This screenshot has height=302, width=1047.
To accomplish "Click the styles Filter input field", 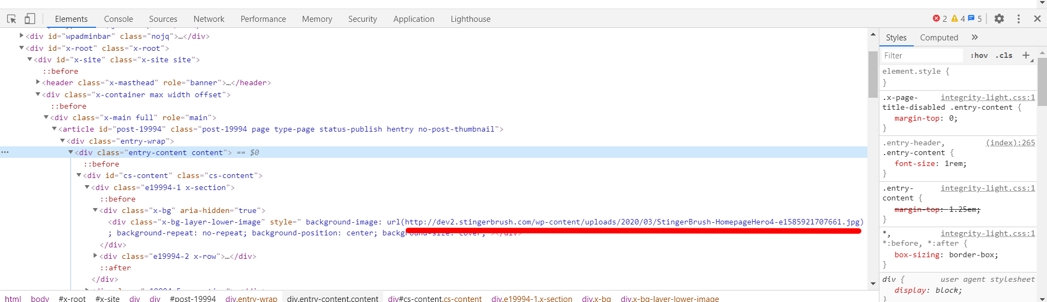I will point(922,55).
